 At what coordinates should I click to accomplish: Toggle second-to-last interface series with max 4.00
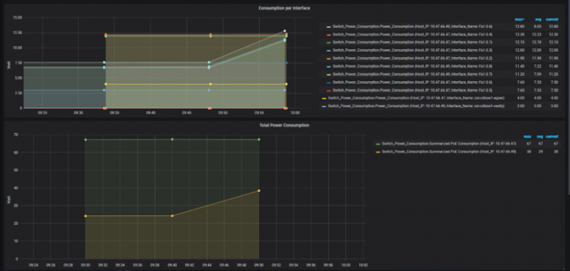[416, 98]
